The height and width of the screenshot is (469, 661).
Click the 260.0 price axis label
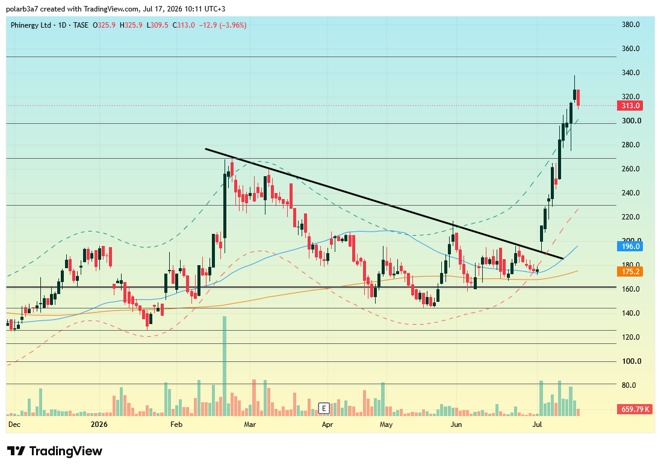coord(631,169)
